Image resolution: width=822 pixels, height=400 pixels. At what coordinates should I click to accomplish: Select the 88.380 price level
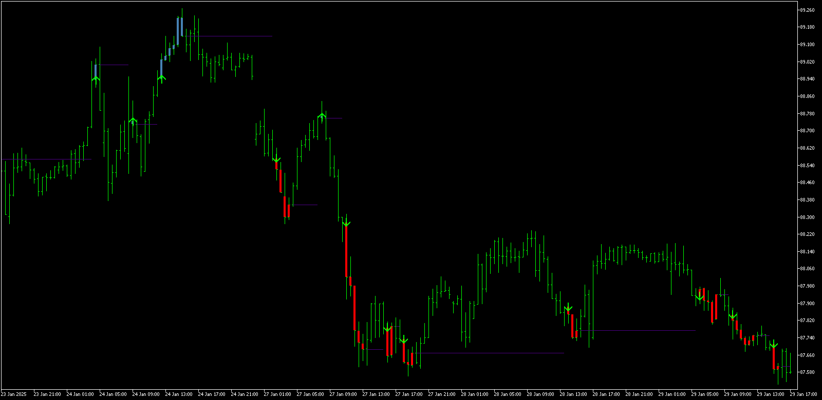(807, 200)
